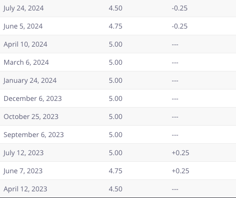Click the +0.25 change for June 7, 2023
236x198 pixels.
(181, 171)
